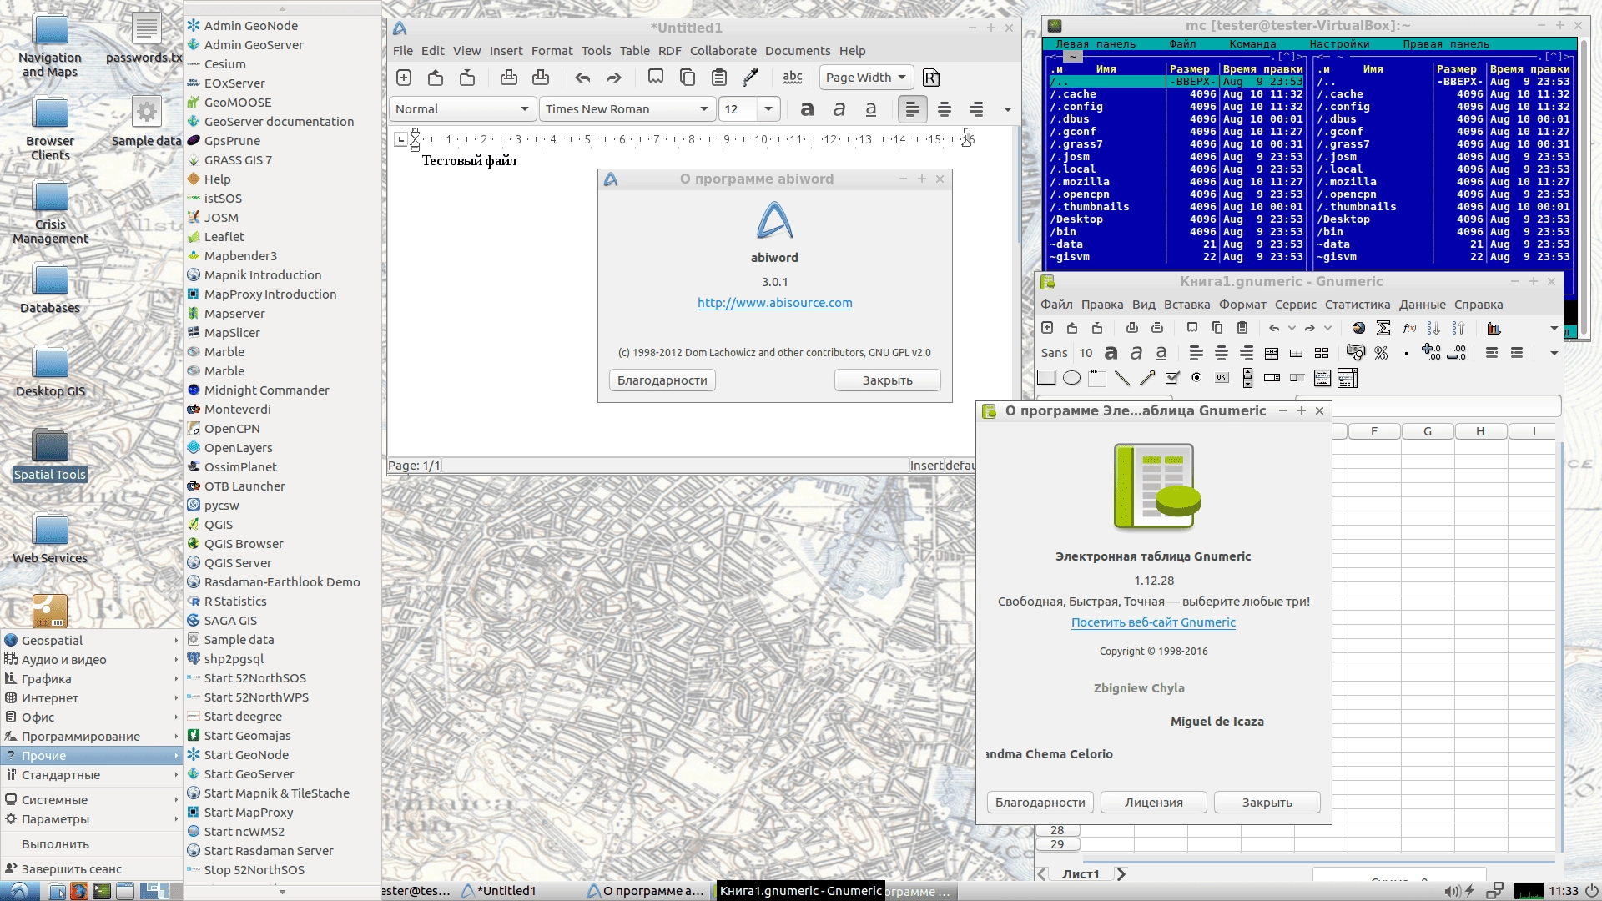Open the Формат menu in Gnumeric

click(x=1242, y=305)
